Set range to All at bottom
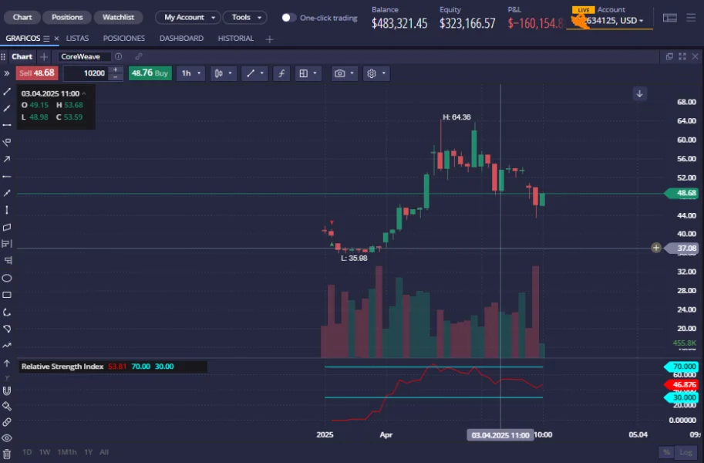Viewport: 704px width, 463px height. point(104,452)
